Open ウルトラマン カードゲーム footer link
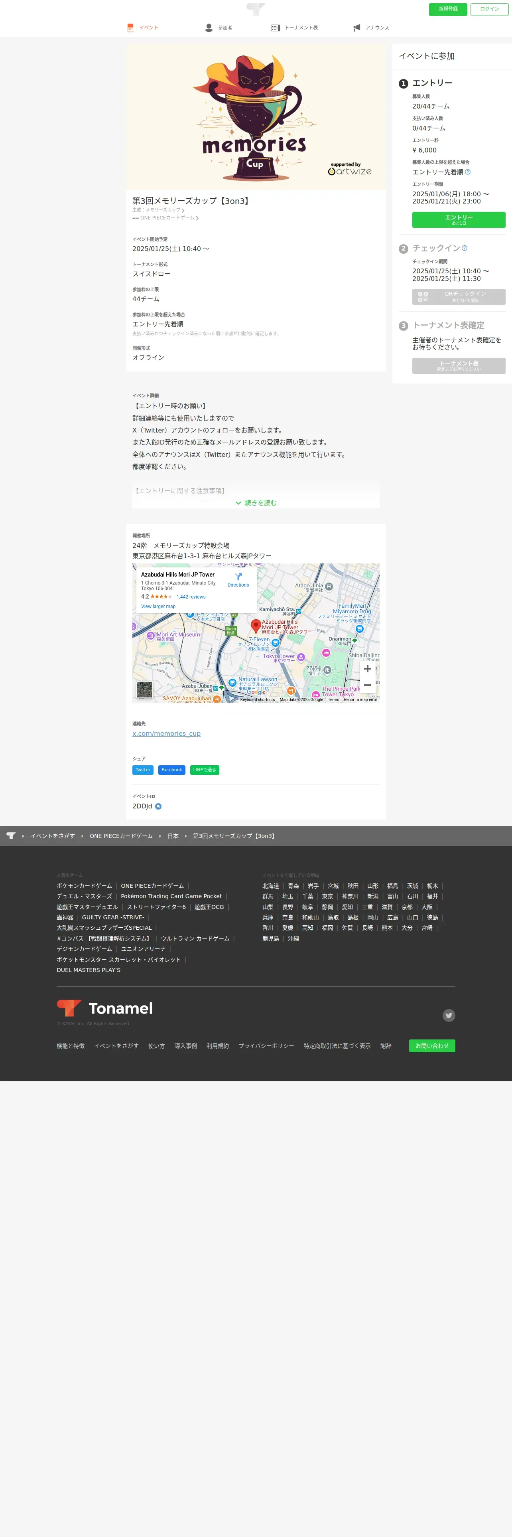 point(195,938)
